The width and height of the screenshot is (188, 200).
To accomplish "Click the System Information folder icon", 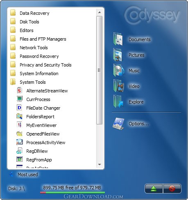I will point(13,73).
